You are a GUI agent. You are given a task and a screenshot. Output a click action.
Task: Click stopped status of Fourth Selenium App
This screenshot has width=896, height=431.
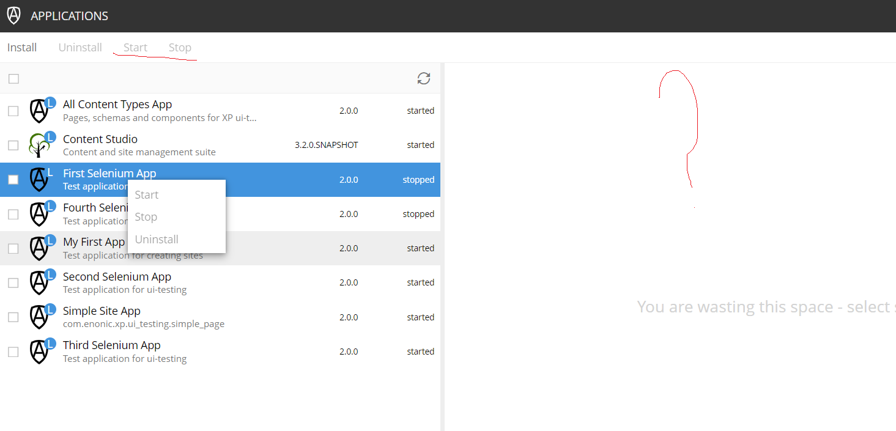click(x=418, y=214)
